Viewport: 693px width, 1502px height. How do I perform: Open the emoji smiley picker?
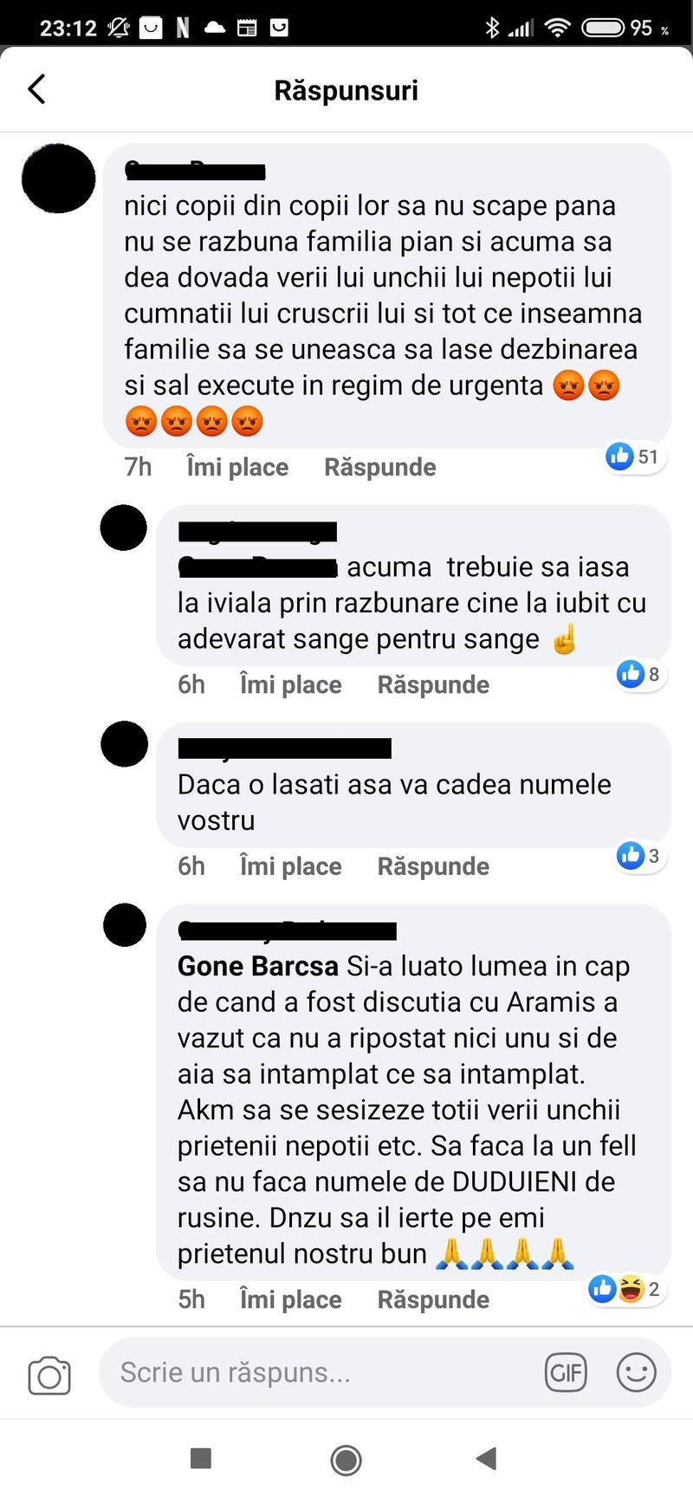636,1372
